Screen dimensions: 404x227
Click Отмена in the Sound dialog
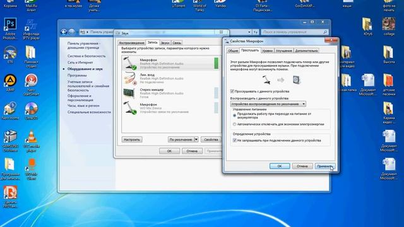coord(192,151)
